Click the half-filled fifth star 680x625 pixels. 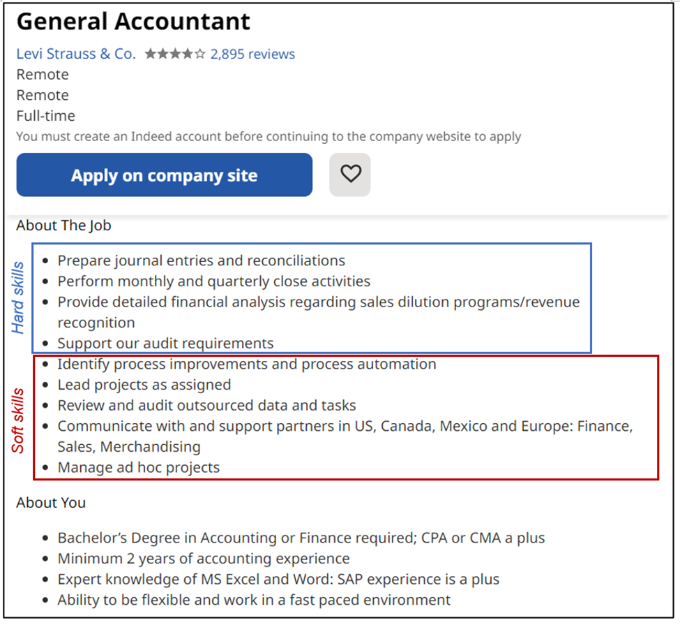coord(200,53)
